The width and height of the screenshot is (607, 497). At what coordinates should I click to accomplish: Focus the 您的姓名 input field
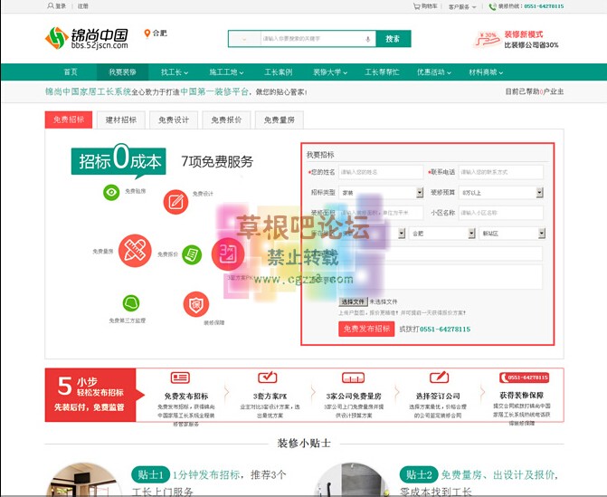click(381, 172)
